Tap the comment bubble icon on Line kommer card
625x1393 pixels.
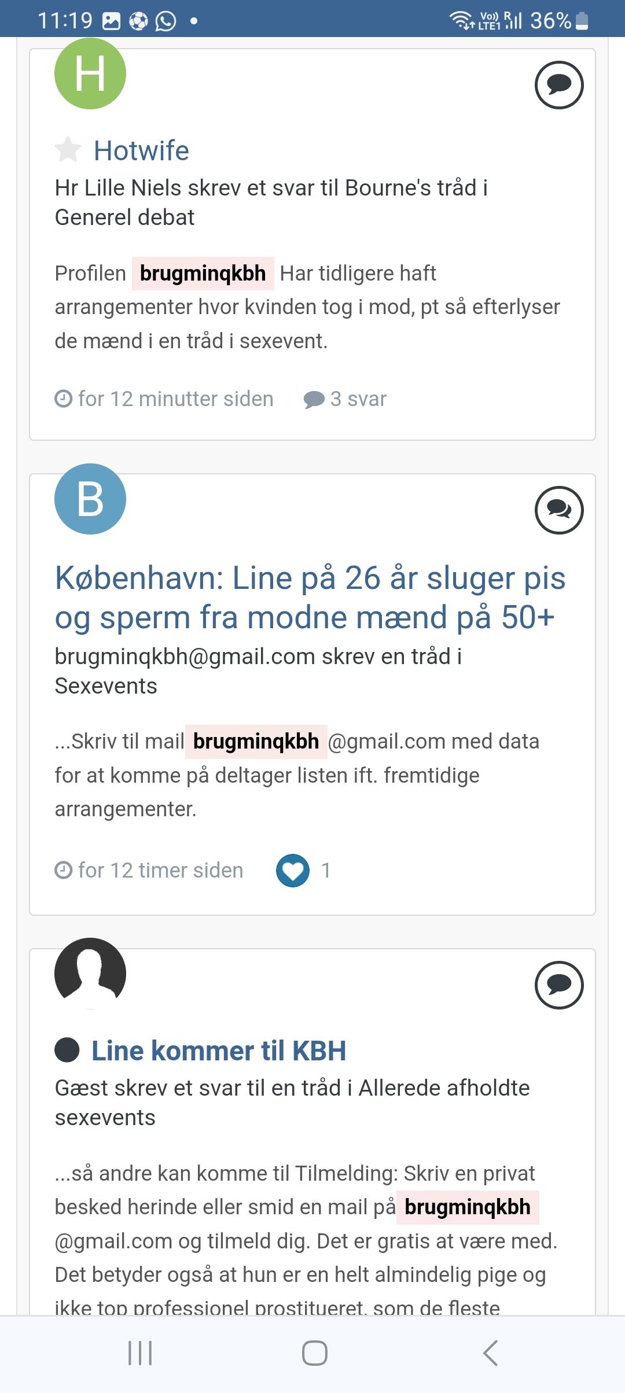[x=559, y=985]
